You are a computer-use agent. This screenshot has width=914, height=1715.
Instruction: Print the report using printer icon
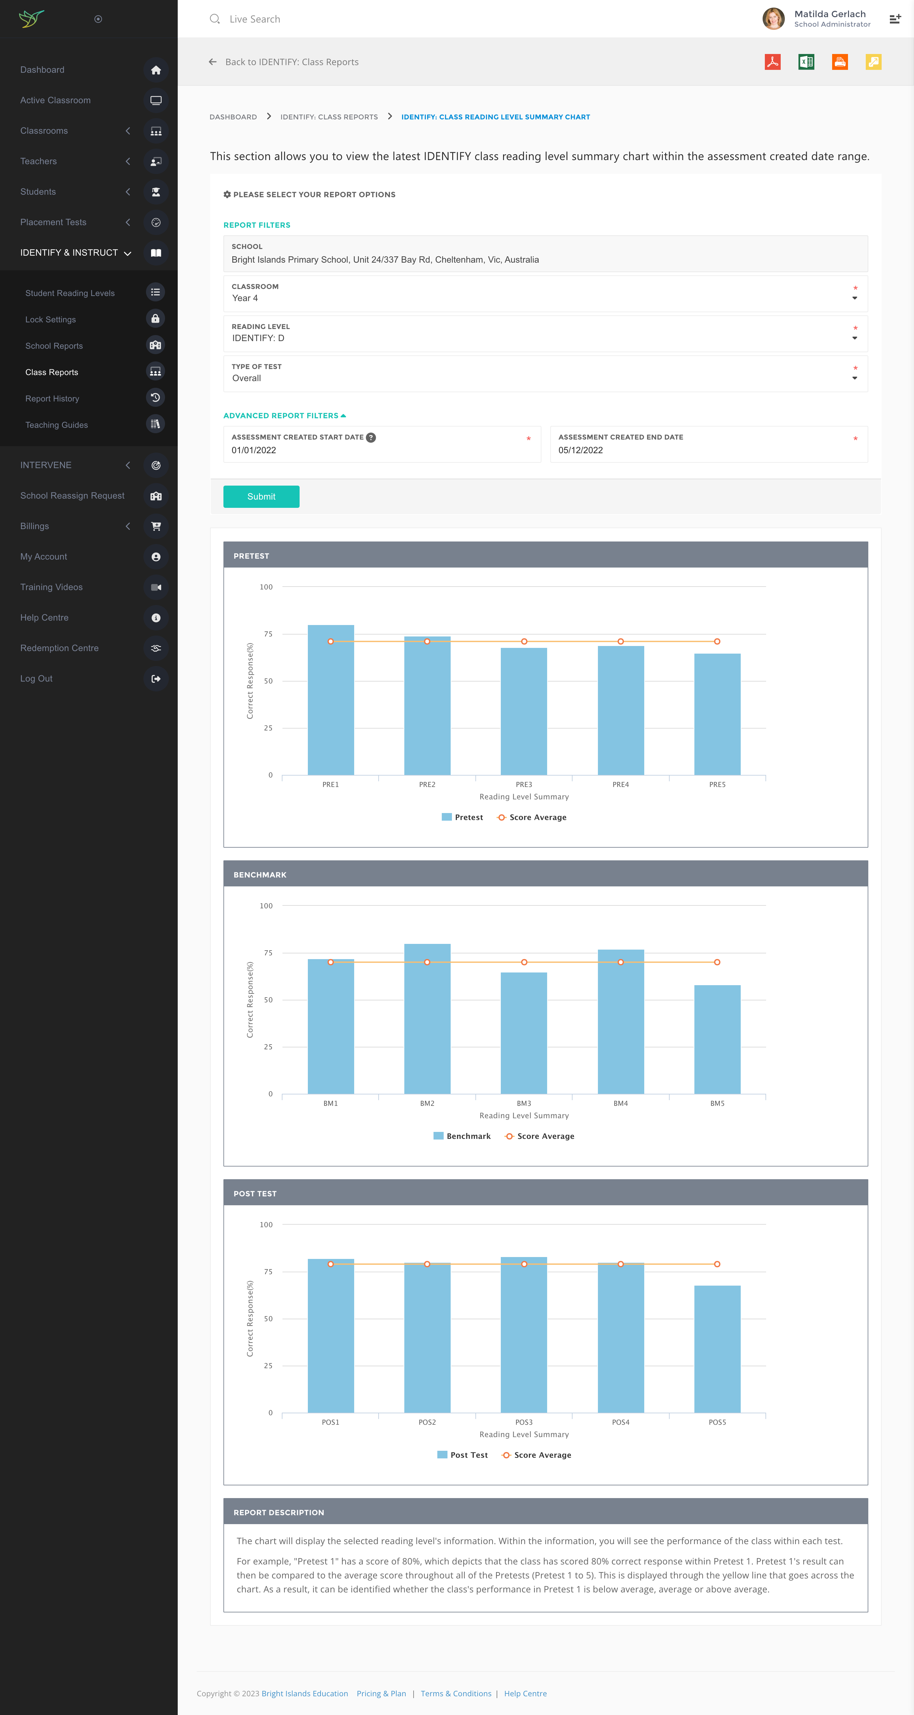[840, 62]
